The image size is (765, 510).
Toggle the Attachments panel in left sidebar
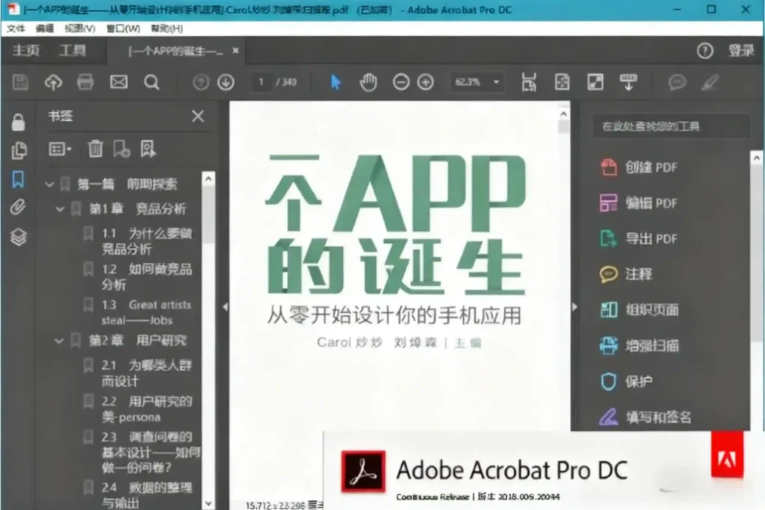pos(18,208)
